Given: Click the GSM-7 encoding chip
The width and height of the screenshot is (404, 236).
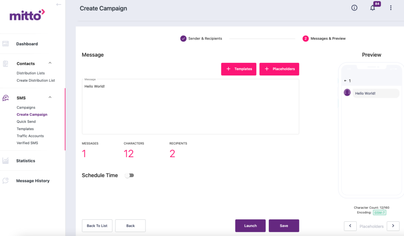Looking at the screenshot, I should [380, 212].
